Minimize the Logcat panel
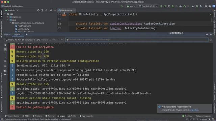Image resolution: width=216 pixels, height=121 pixels. (211, 34)
